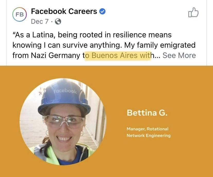Click the Bettina G. name text
213x177 pixels.
click(x=147, y=113)
